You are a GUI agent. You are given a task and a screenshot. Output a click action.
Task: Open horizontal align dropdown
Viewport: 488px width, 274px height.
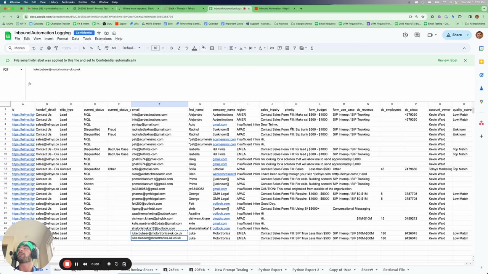[x=232, y=48]
